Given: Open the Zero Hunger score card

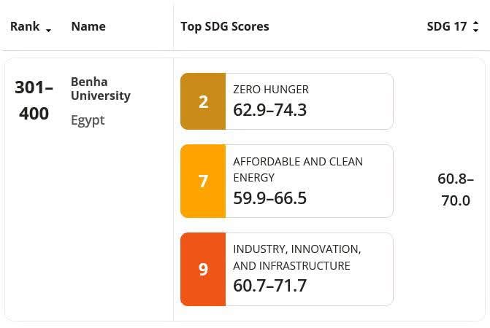Looking at the screenshot, I should pos(287,101).
